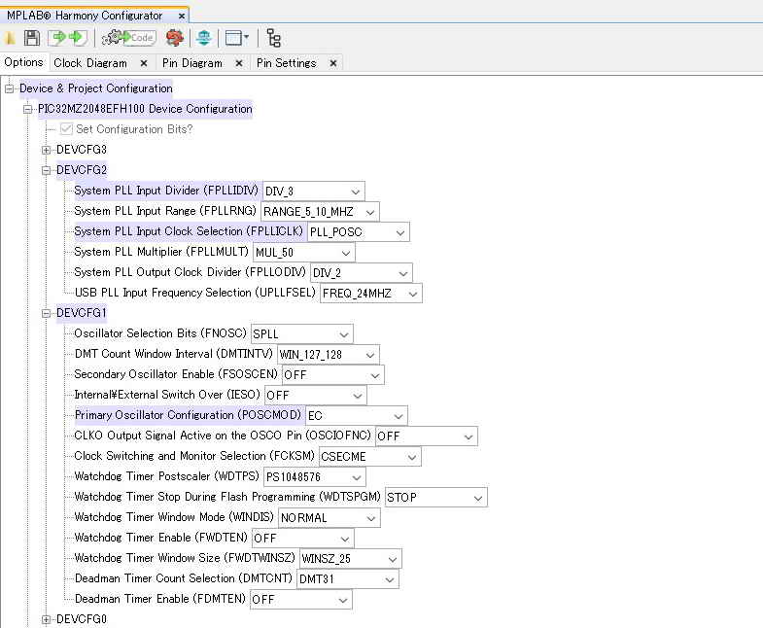Switch to the Pin Diagram tab
Screen dimensions: 763x628
pyautogui.click(x=192, y=63)
